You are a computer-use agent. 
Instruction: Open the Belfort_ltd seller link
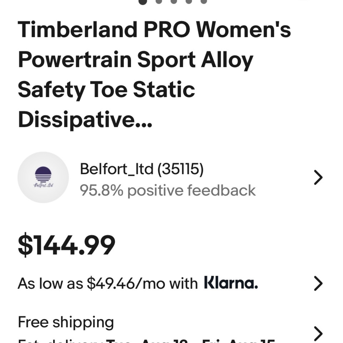point(141,169)
